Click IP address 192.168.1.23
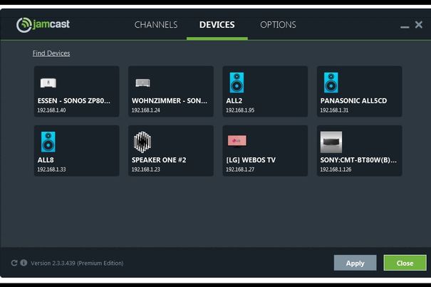The width and height of the screenshot is (431, 287). (145, 169)
